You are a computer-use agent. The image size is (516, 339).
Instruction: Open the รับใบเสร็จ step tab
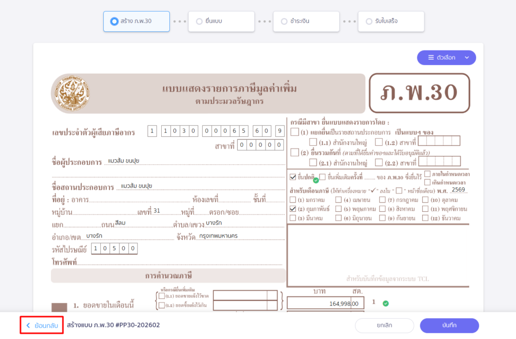[391, 22]
